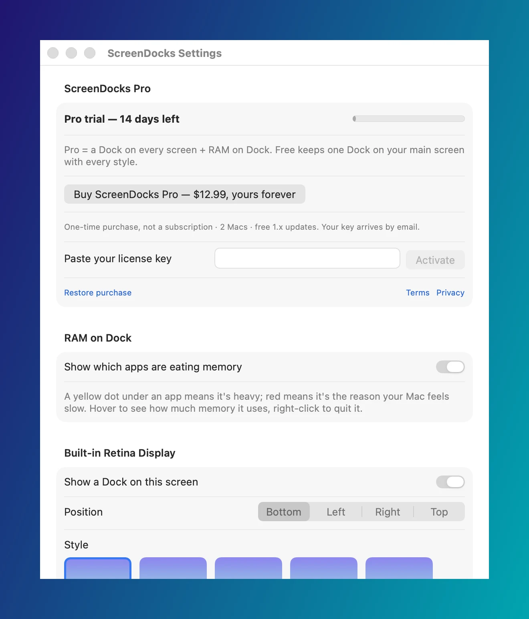Click the 'Built-in Retina Display' heading
Screen dimensions: 529x619
[120, 453]
